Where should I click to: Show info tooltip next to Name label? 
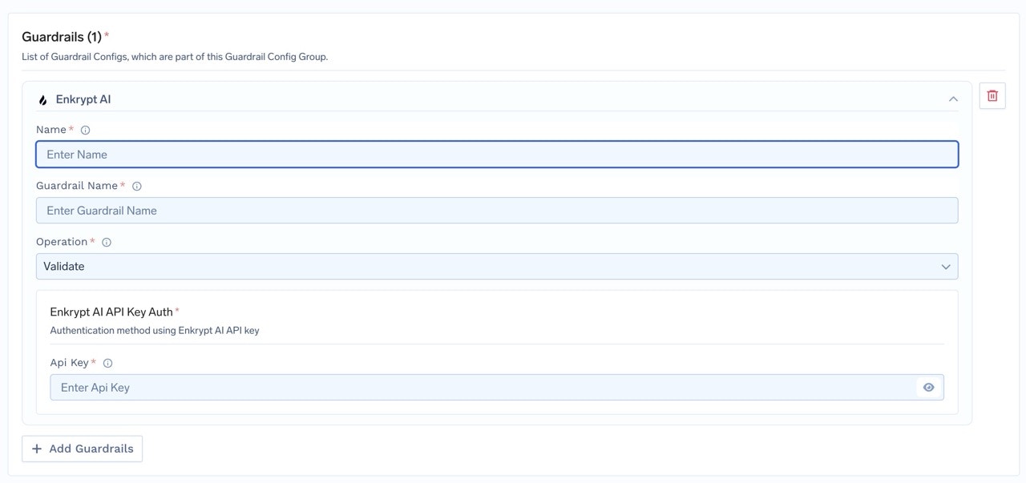(x=86, y=130)
